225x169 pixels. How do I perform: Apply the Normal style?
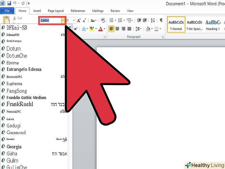176,24
